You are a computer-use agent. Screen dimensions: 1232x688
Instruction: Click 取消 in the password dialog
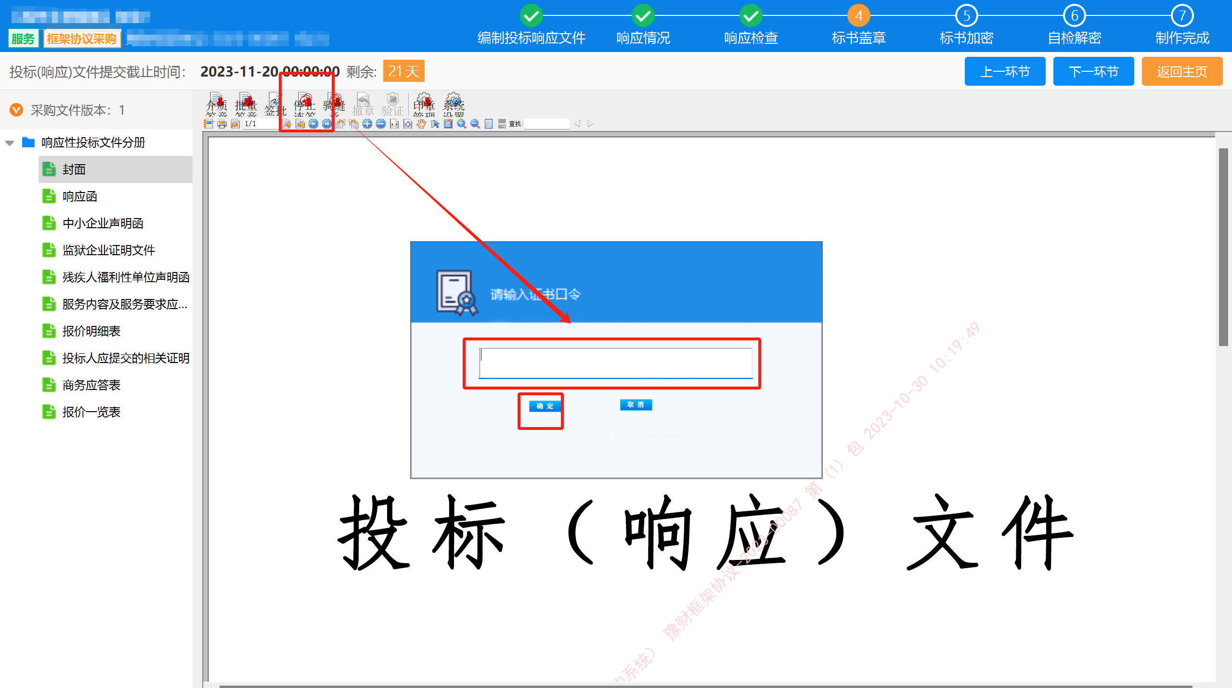[636, 404]
